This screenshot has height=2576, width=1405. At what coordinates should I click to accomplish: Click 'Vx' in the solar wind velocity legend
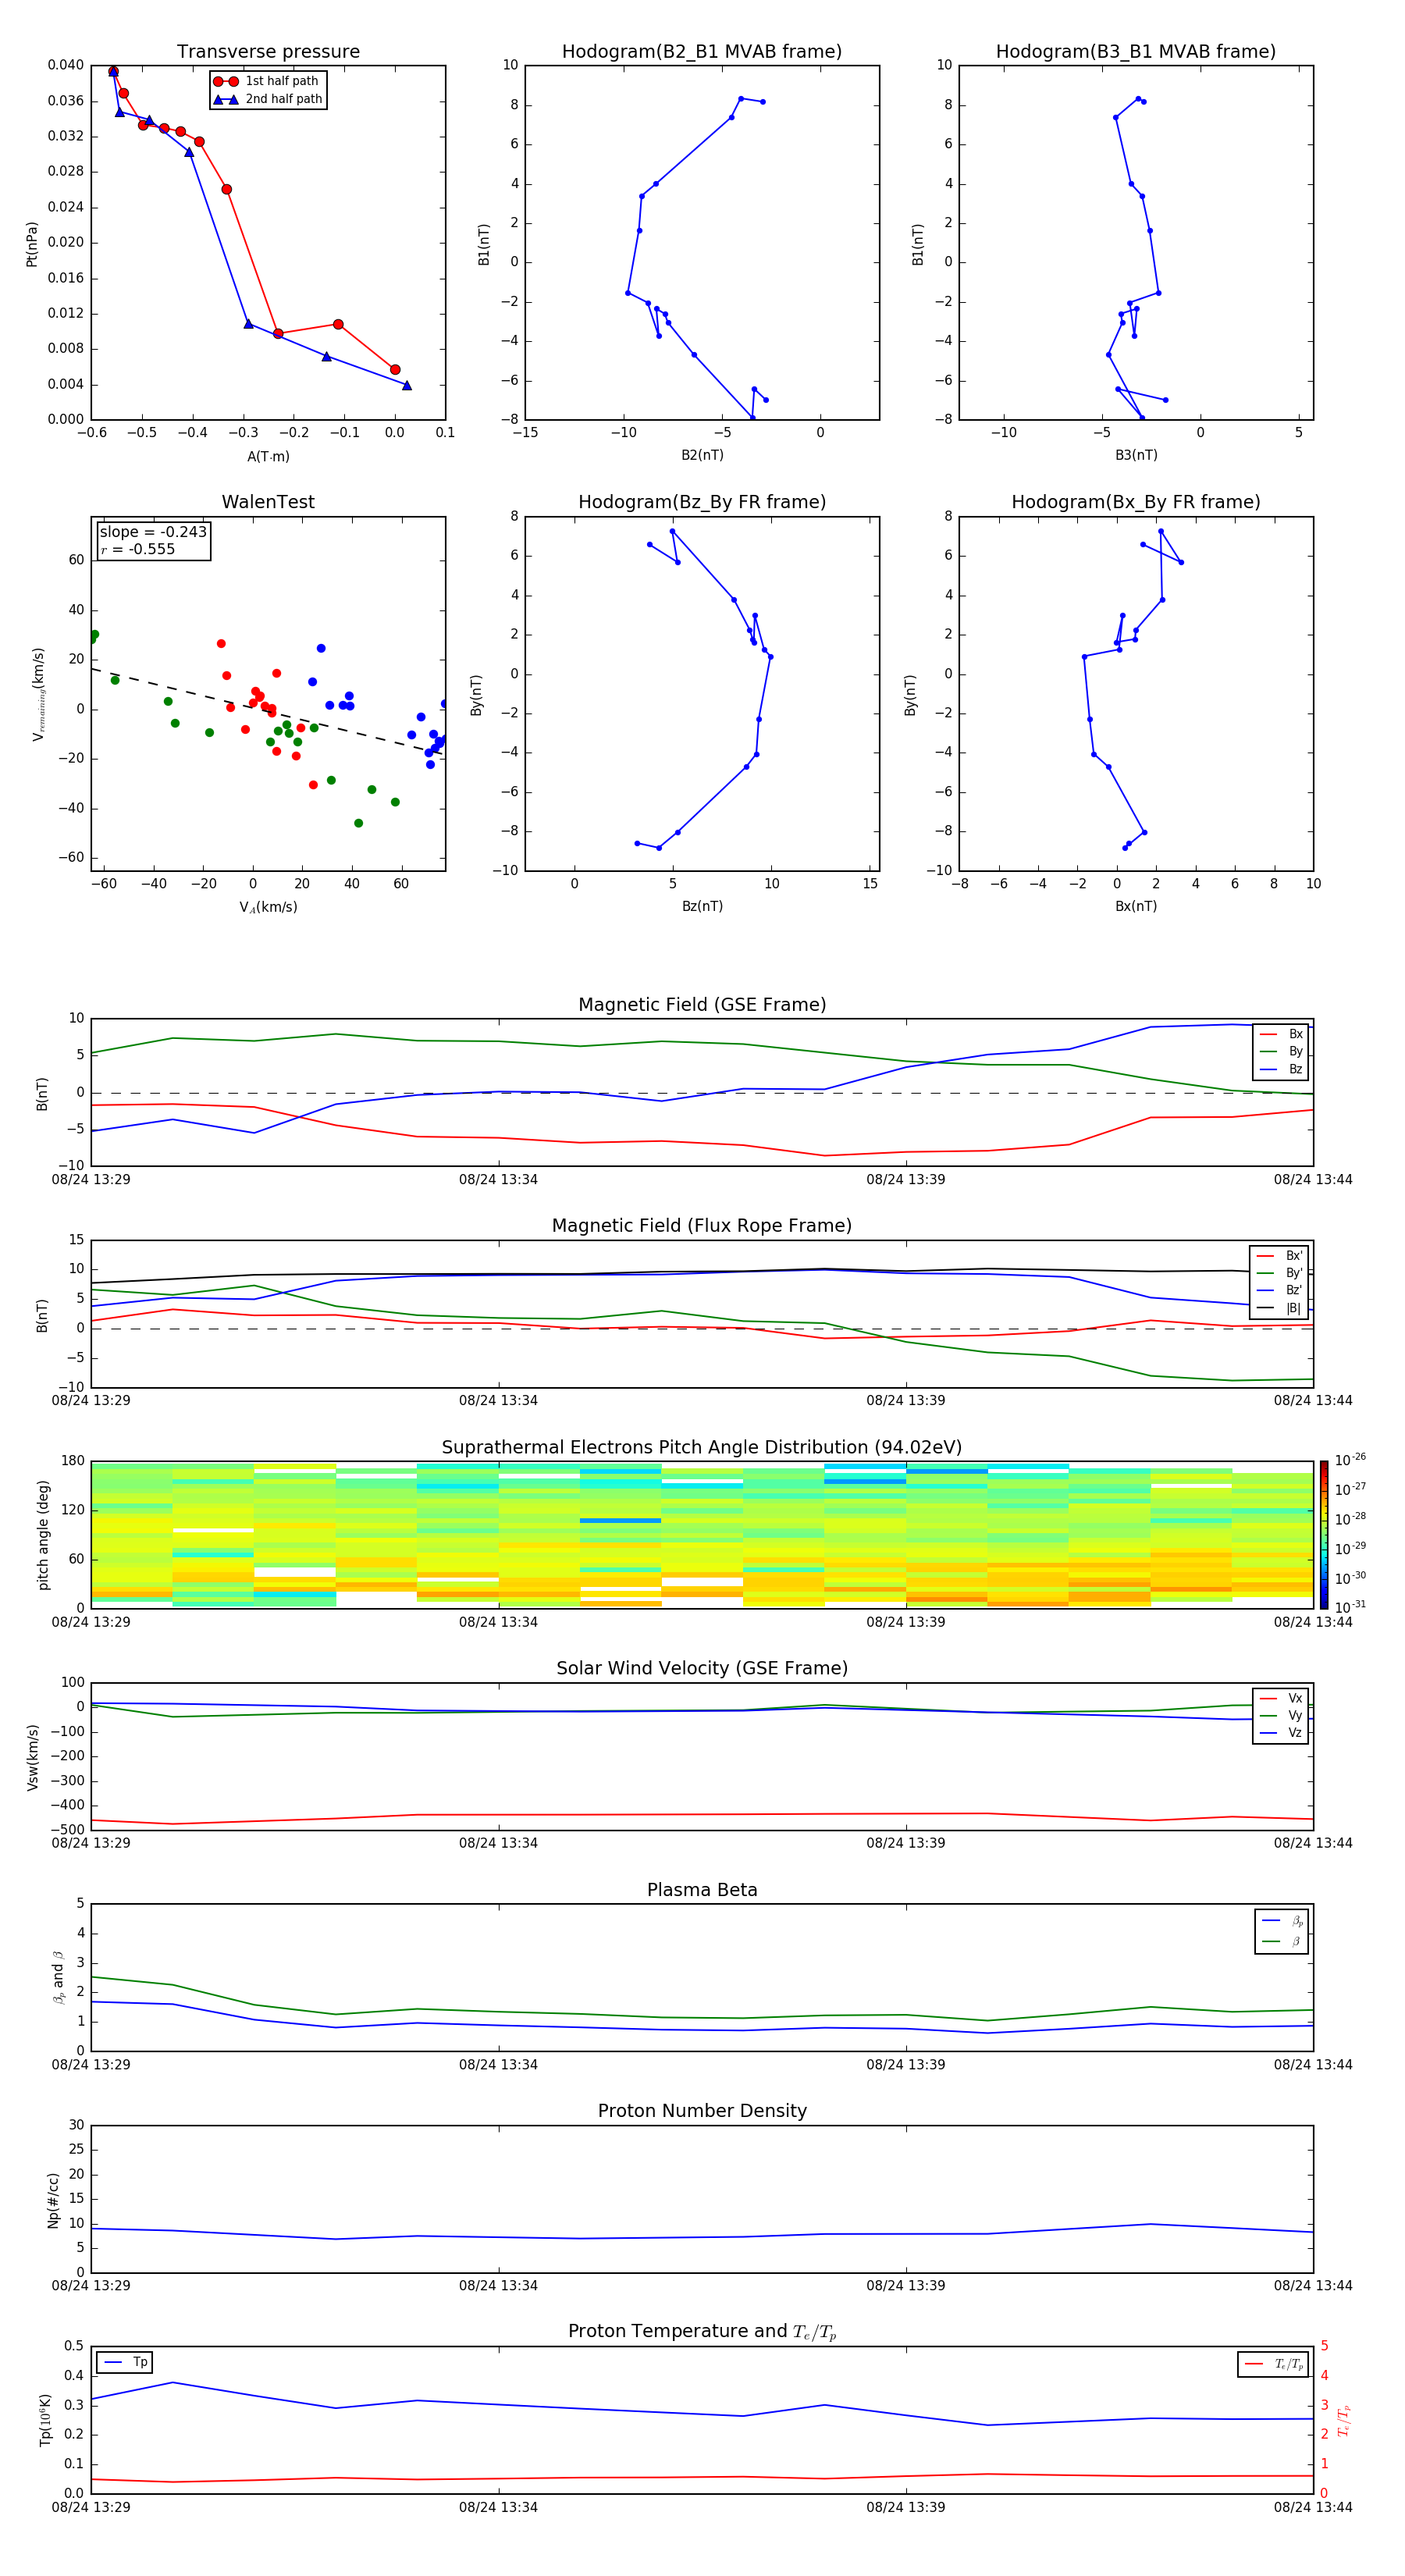click(x=1281, y=1698)
